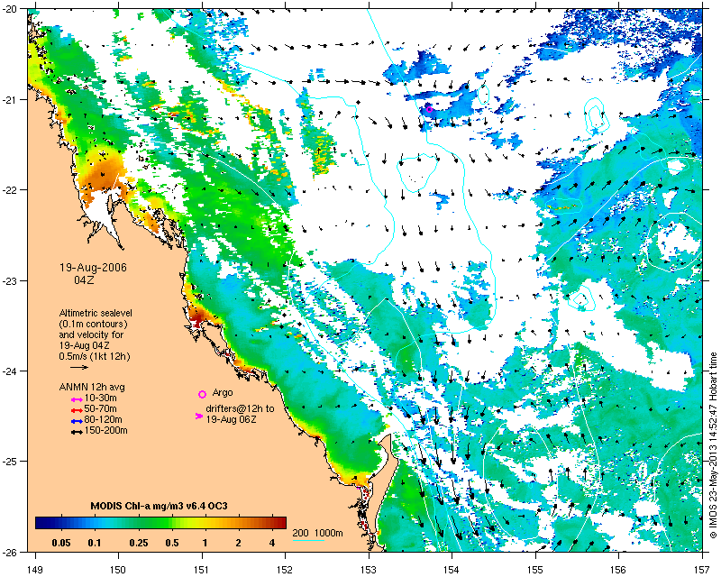Click the latitude axis label -25
Image resolution: width=721 pixels, height=577 pixels.
(9, 461)
